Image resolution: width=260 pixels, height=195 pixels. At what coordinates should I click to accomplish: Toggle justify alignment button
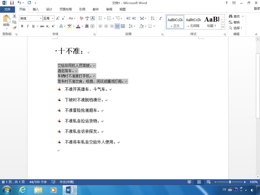coord(117,26)
